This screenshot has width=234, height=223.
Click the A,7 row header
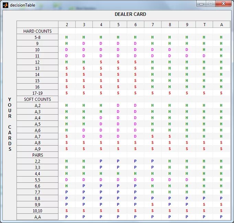click(x=37, y=137)
